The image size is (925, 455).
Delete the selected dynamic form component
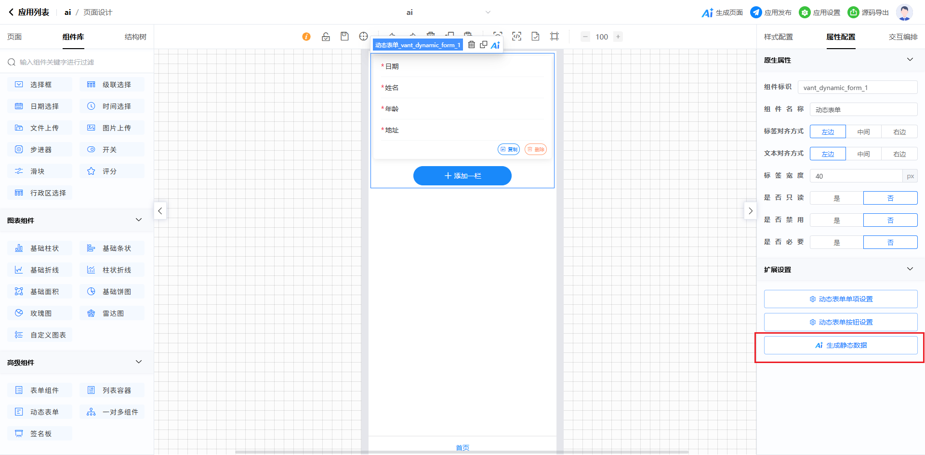click(x=472, y=45)
